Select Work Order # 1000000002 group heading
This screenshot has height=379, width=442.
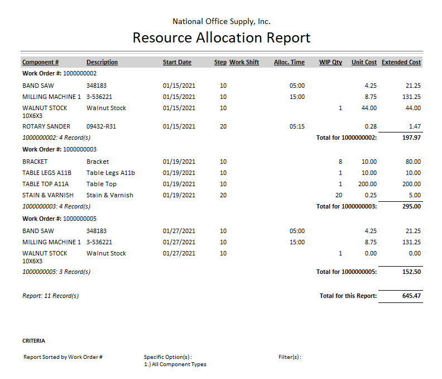point(59,73)
